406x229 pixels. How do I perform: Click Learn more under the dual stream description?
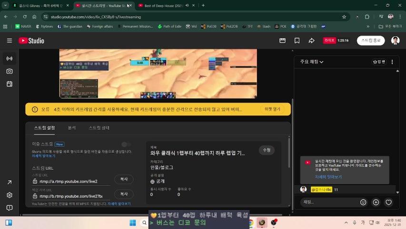click(x=43, y=156)
